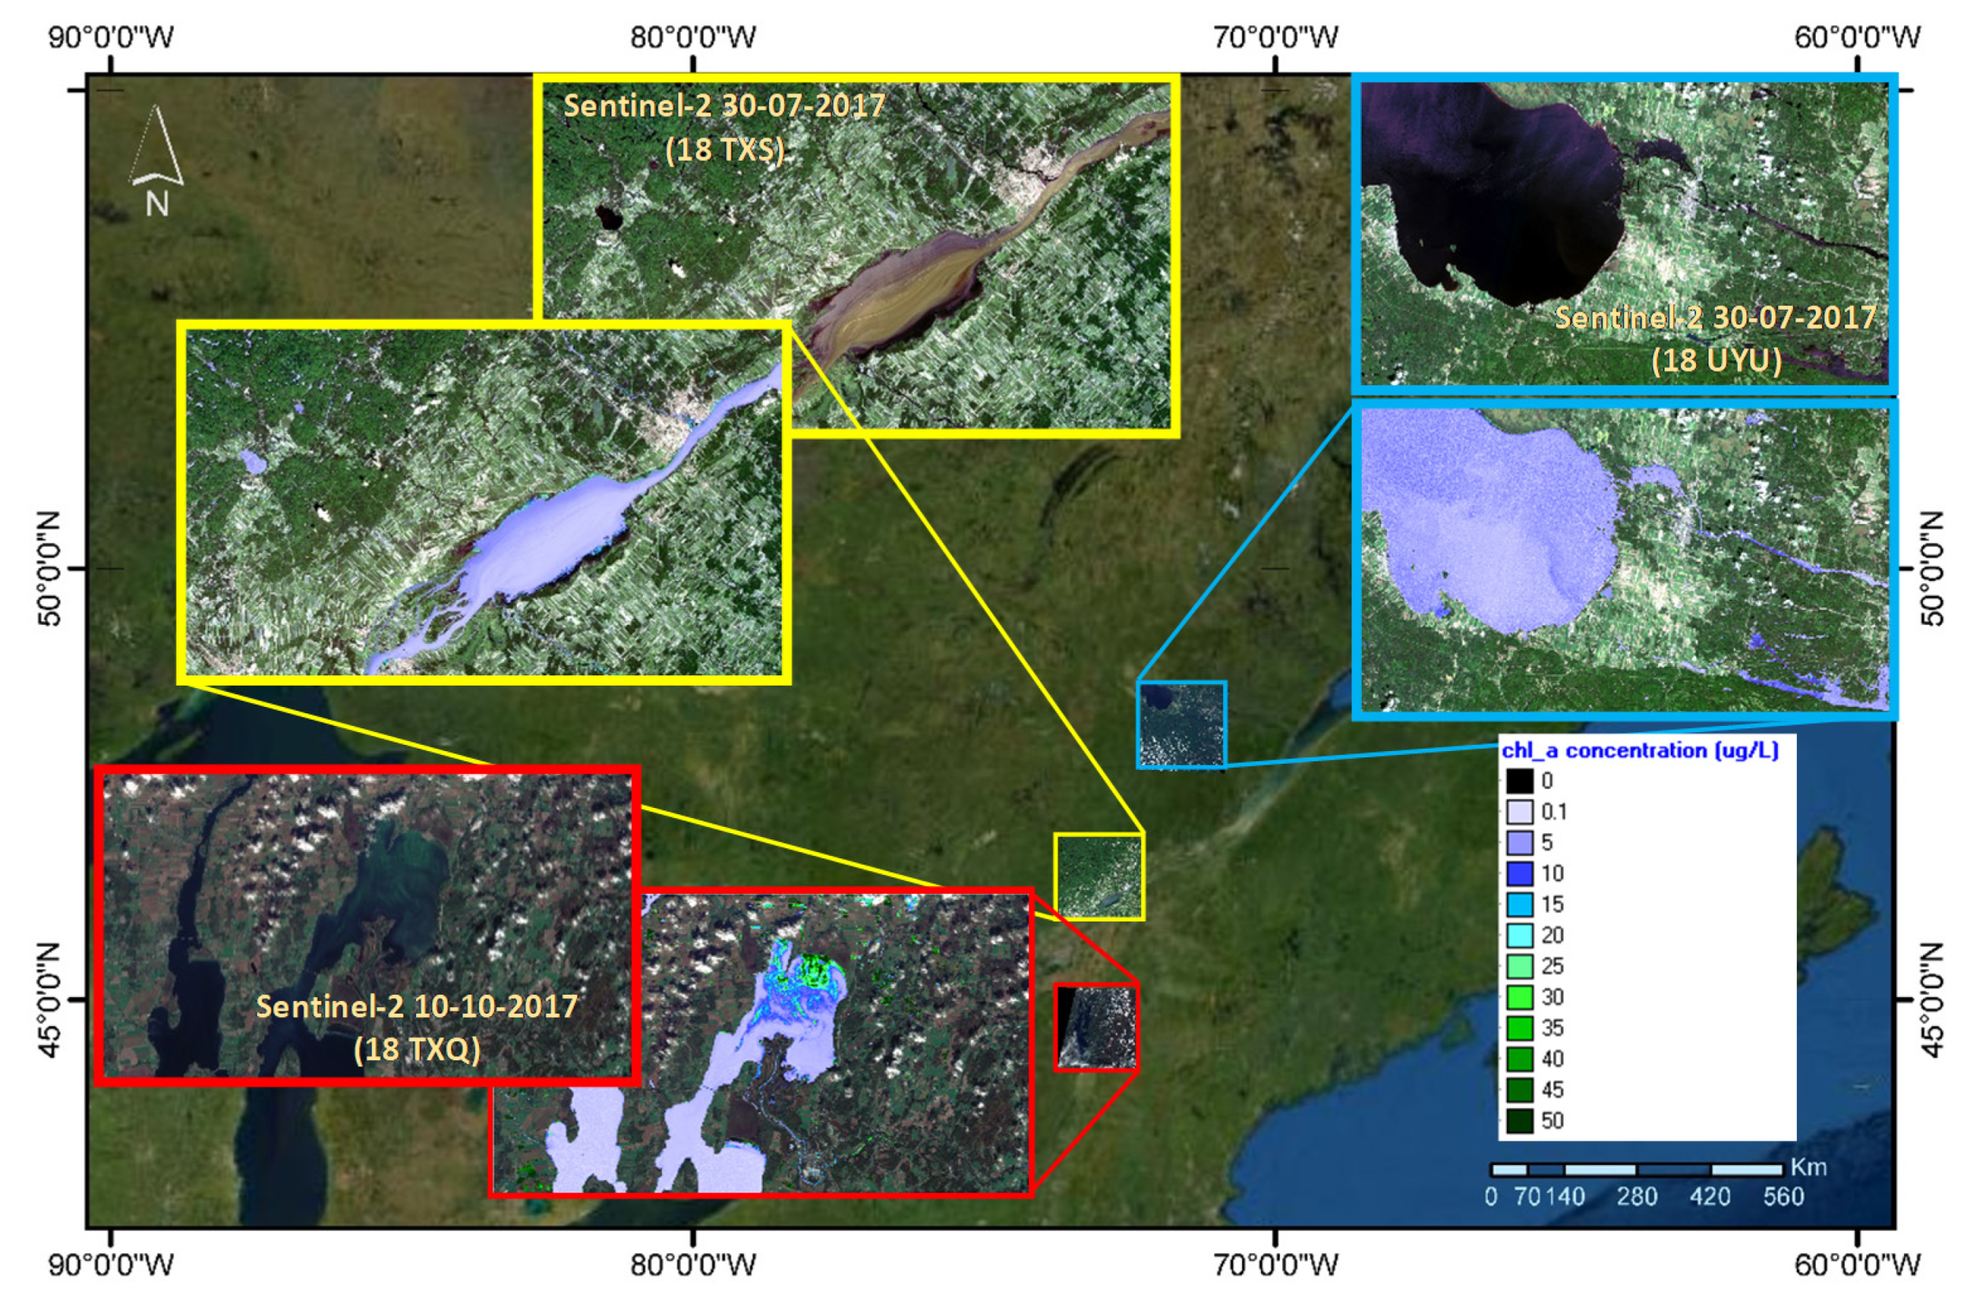
Task: Click the blue-framed chlorophyll lake inset
Action: (1624, 560)
